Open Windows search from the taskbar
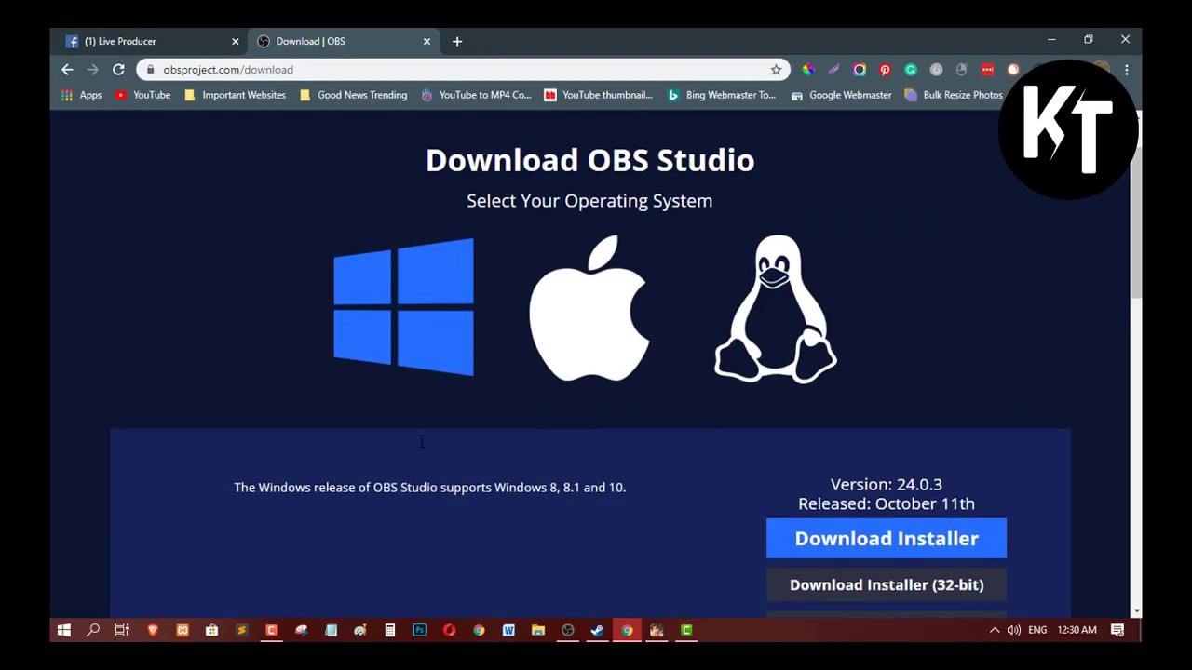The image size is (1192, 670). [93, 630]
